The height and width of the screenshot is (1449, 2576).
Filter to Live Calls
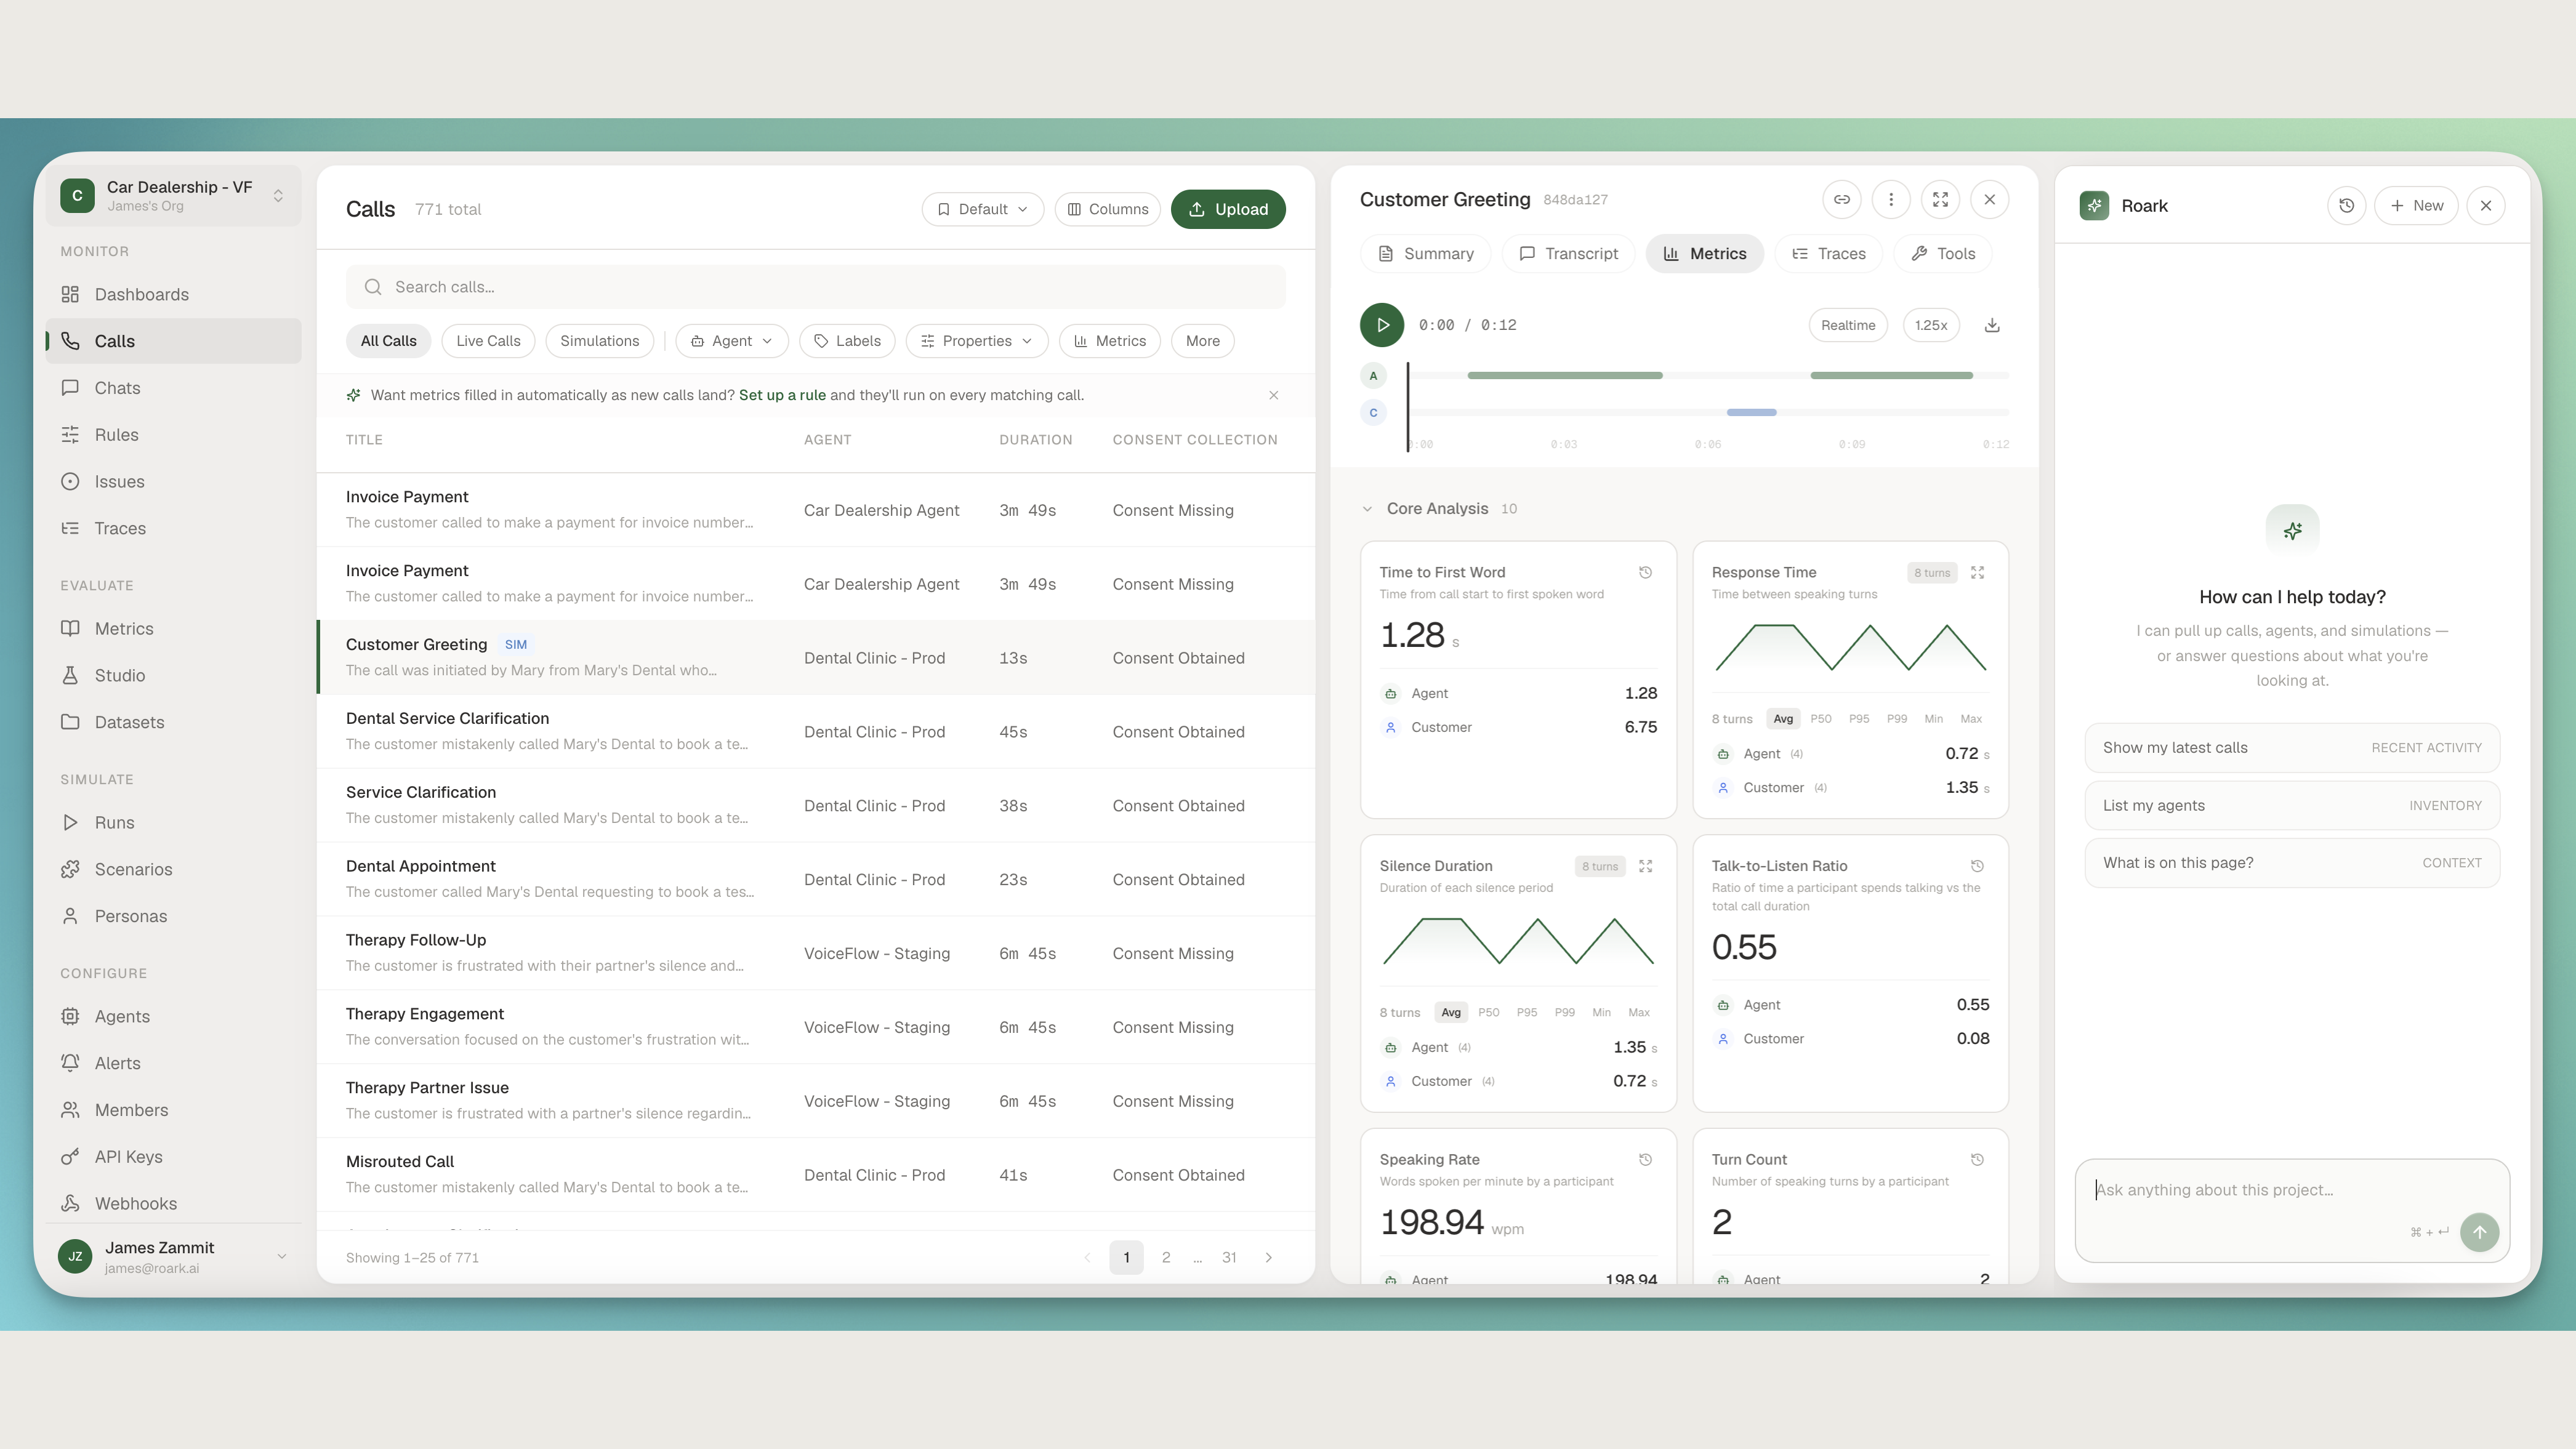point(488,341)
